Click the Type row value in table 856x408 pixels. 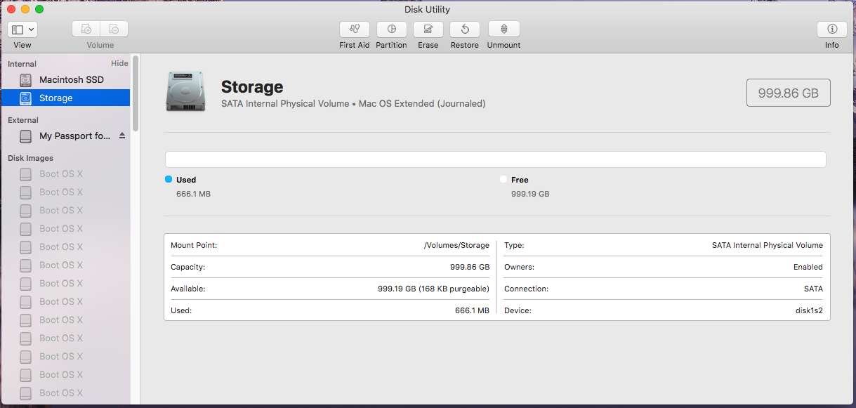[768, 246]
